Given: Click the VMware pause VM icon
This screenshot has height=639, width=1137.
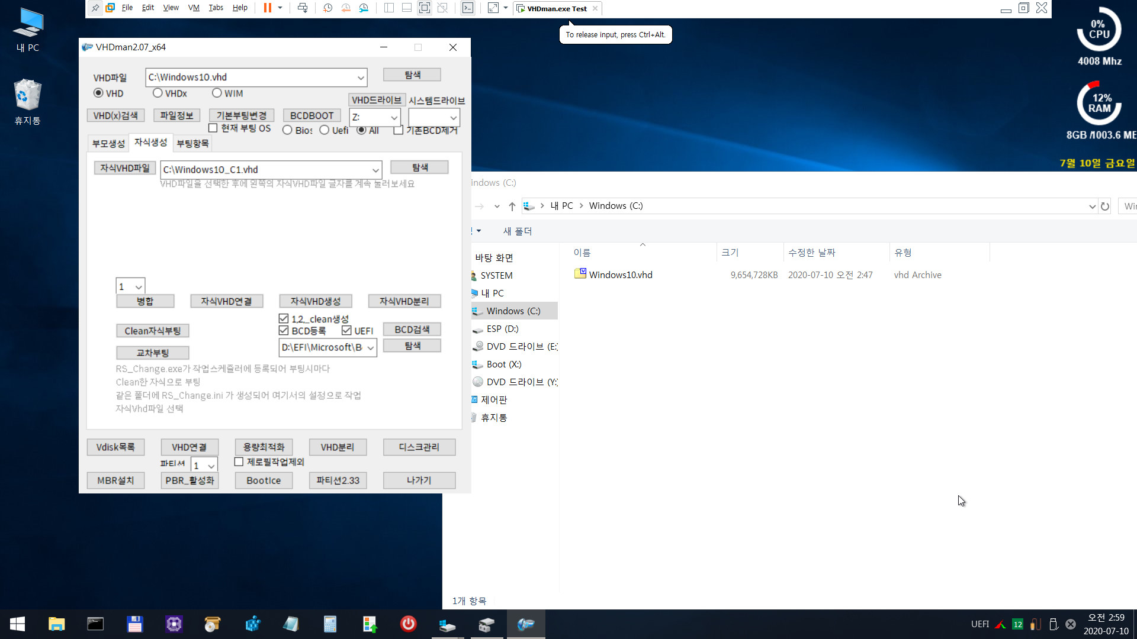Looking at the screenshot, I should coord(268,8).
